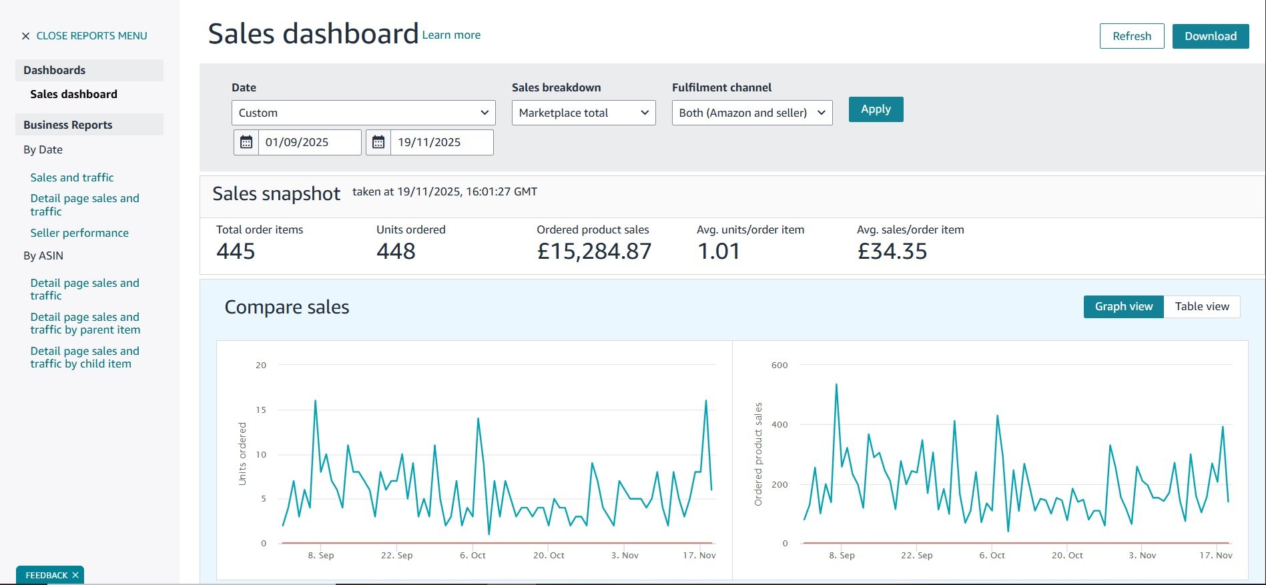Click the end date calendar icon
Viewport: 1266px width, 585px height.
click(378, 142)
